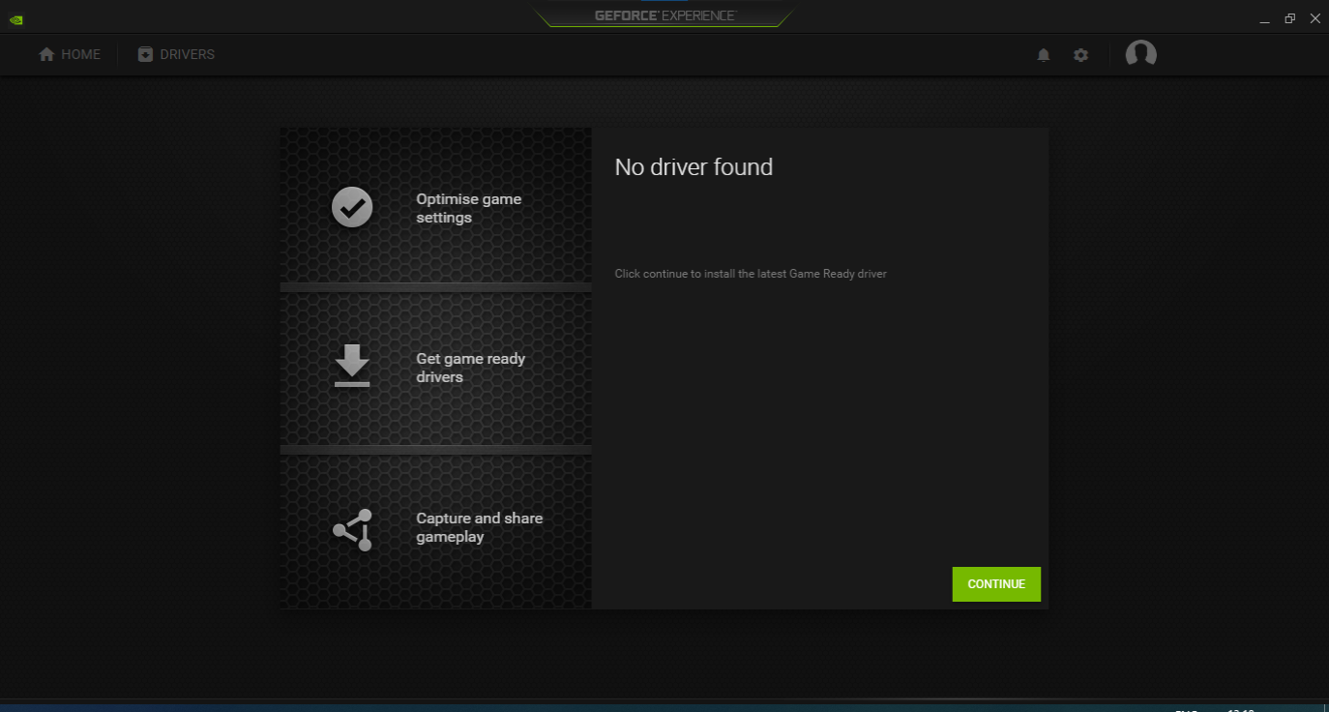Select the "Get game ready drivers" label
Image resolution: width=1329 pixels, height=712 pixels.
[x=471, y=368]
